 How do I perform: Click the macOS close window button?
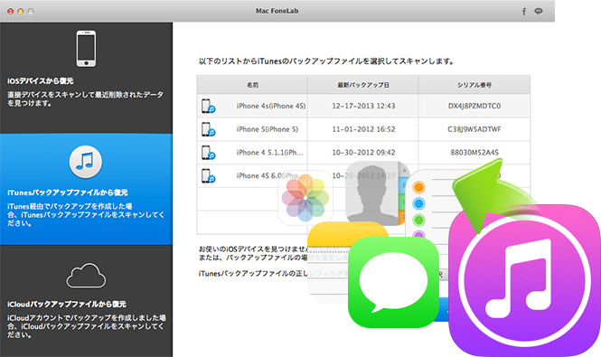[10, 12]
